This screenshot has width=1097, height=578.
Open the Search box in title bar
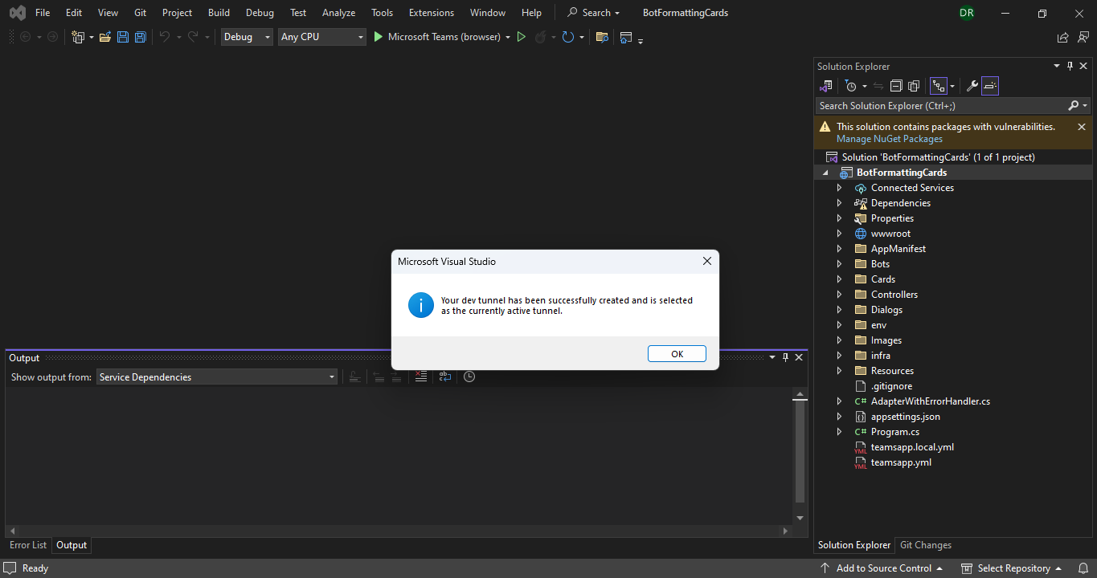pyautogui.click(x=593, y=13)
